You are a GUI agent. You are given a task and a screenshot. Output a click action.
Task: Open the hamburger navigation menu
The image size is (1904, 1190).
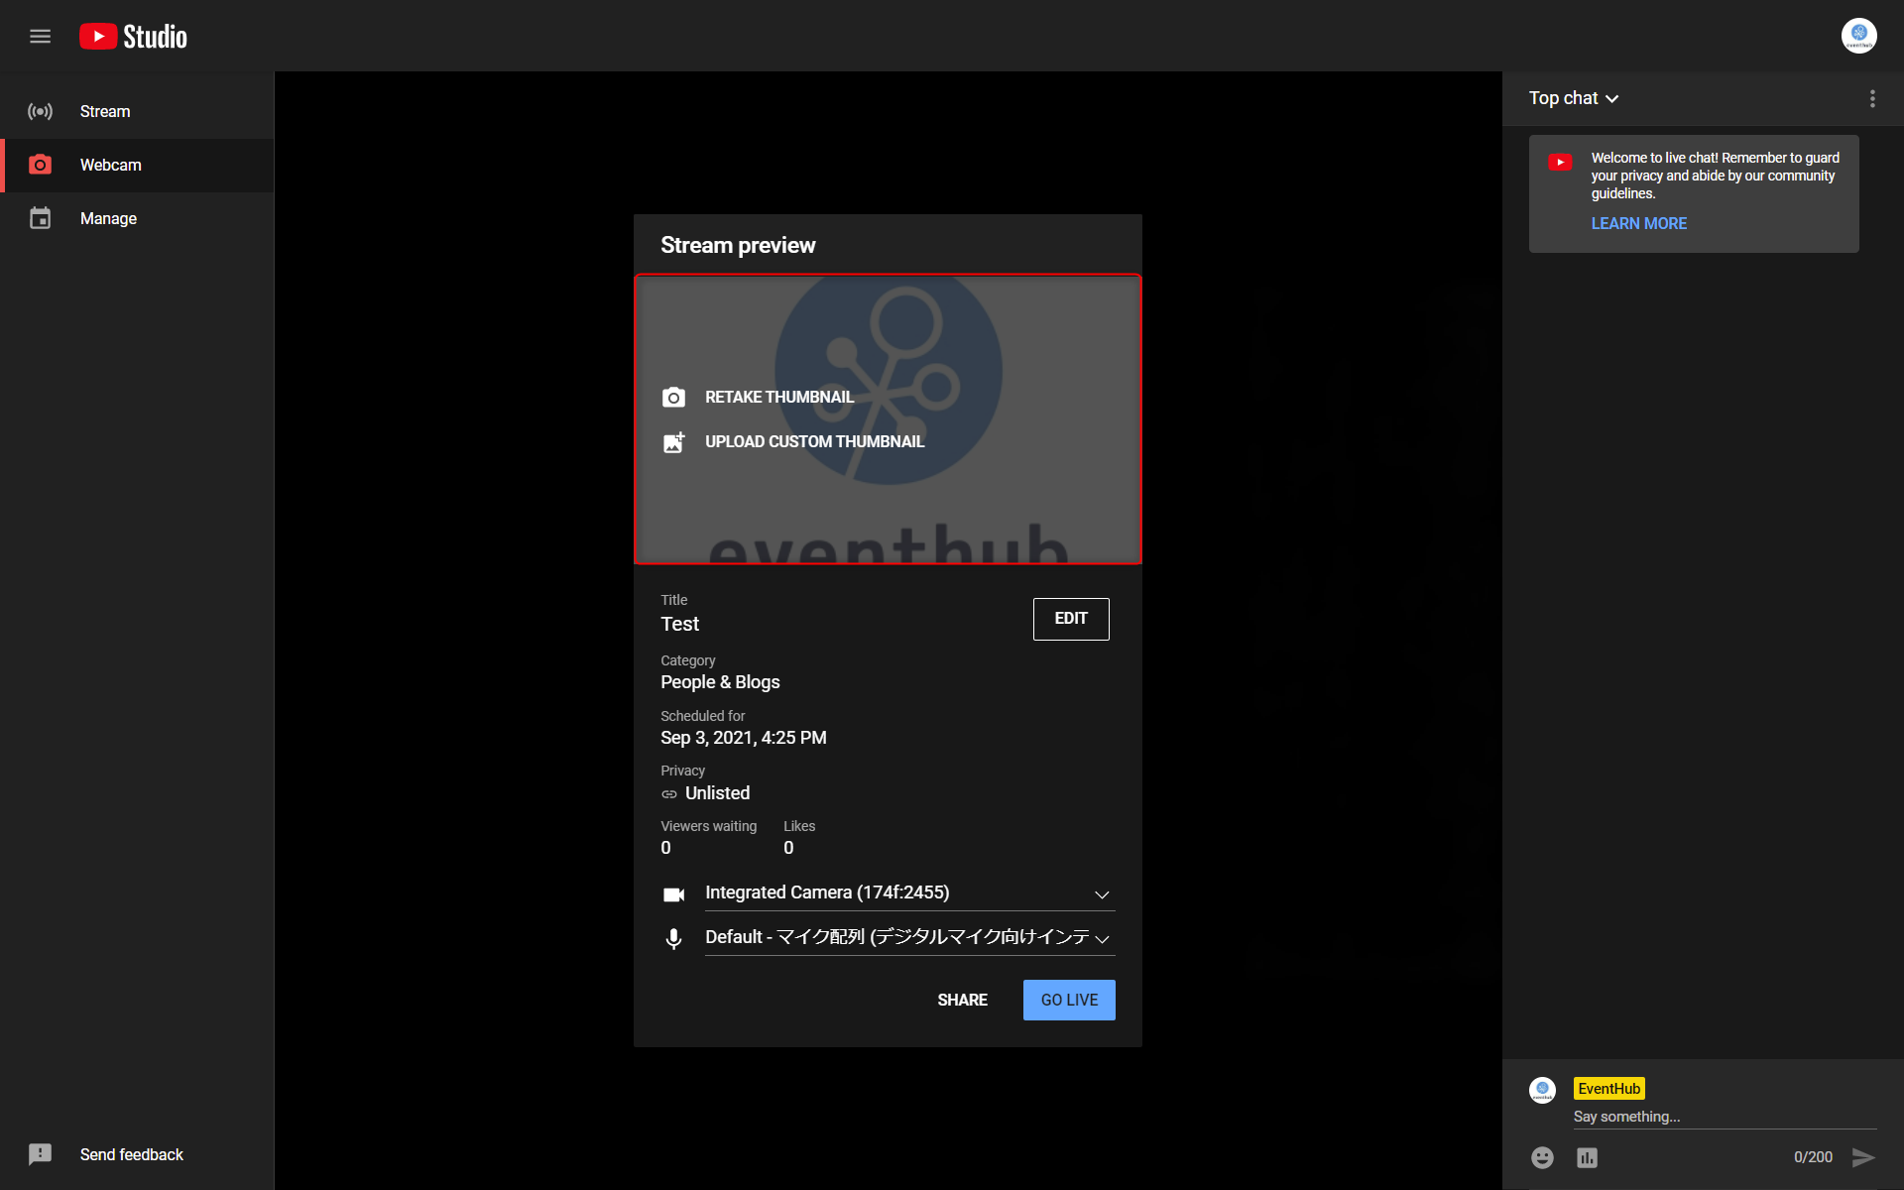pos(40,37)
